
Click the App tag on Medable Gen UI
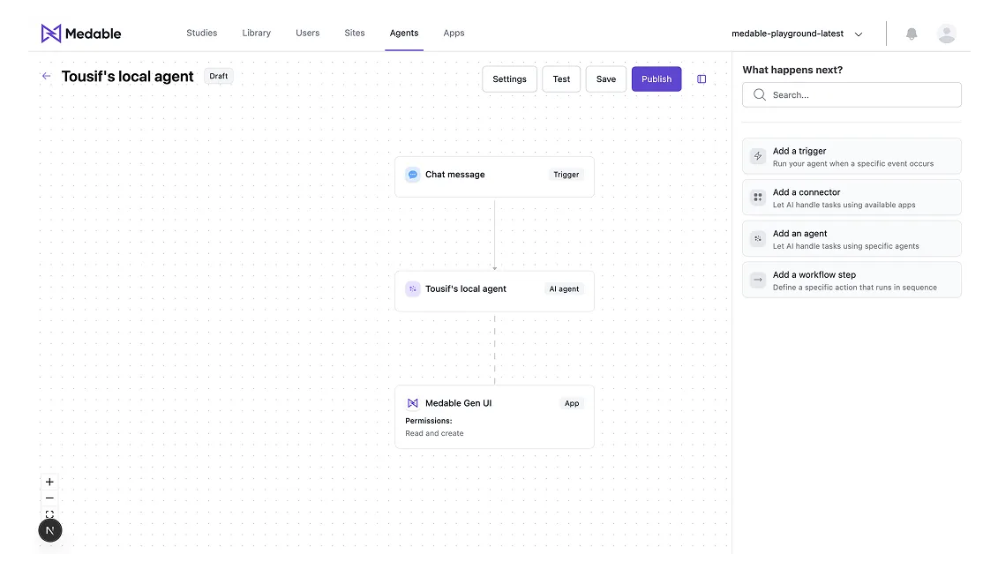tap(572, 403)
